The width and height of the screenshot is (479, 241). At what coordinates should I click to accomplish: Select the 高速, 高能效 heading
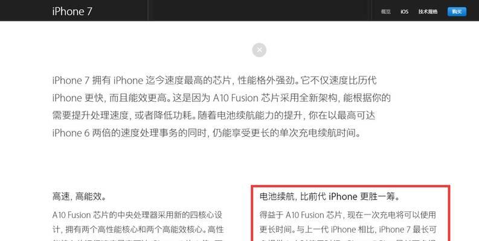tap(79, 196)
